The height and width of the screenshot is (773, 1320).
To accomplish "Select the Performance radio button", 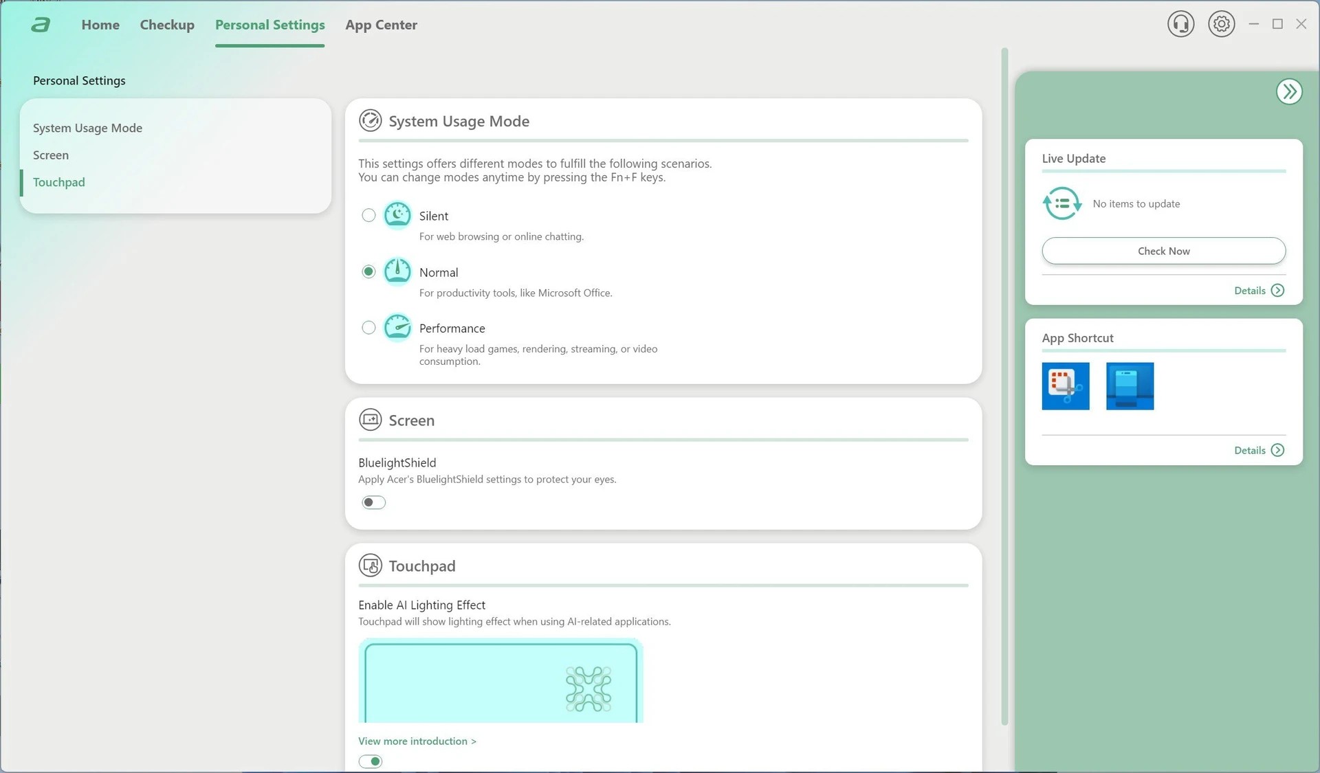I will click(x=368, y=328).
